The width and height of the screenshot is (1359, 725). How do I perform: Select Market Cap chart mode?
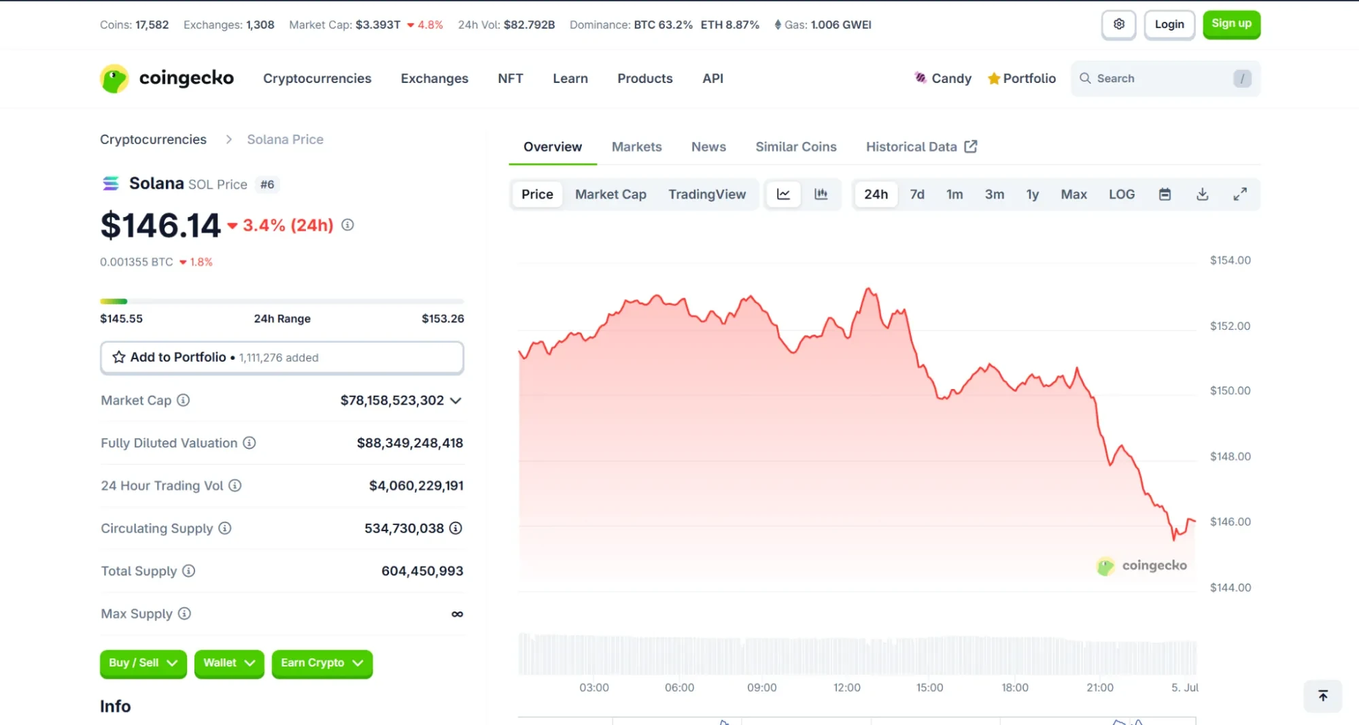pyautogui.click(x=610, y=195)
